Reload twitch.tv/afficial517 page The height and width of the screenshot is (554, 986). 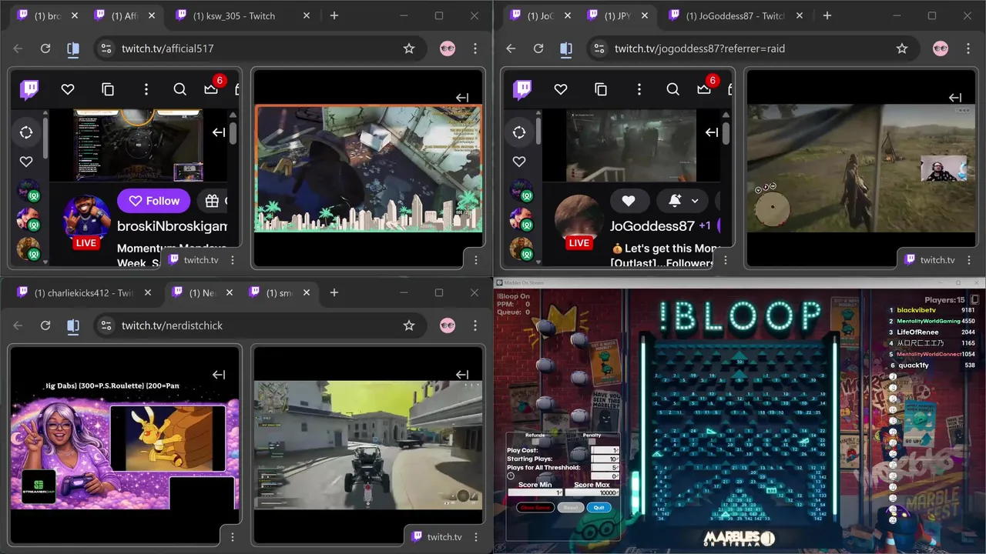[45, 48]
